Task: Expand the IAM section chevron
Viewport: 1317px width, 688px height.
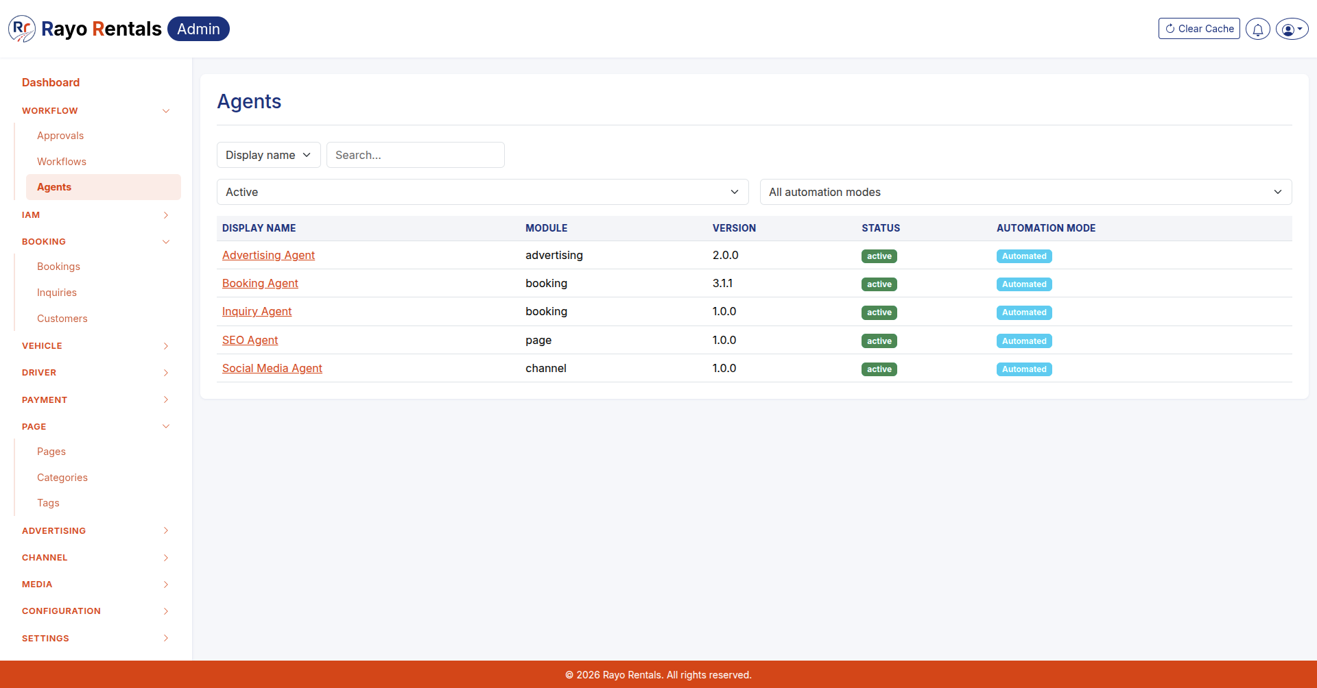Action: [165, 215]
